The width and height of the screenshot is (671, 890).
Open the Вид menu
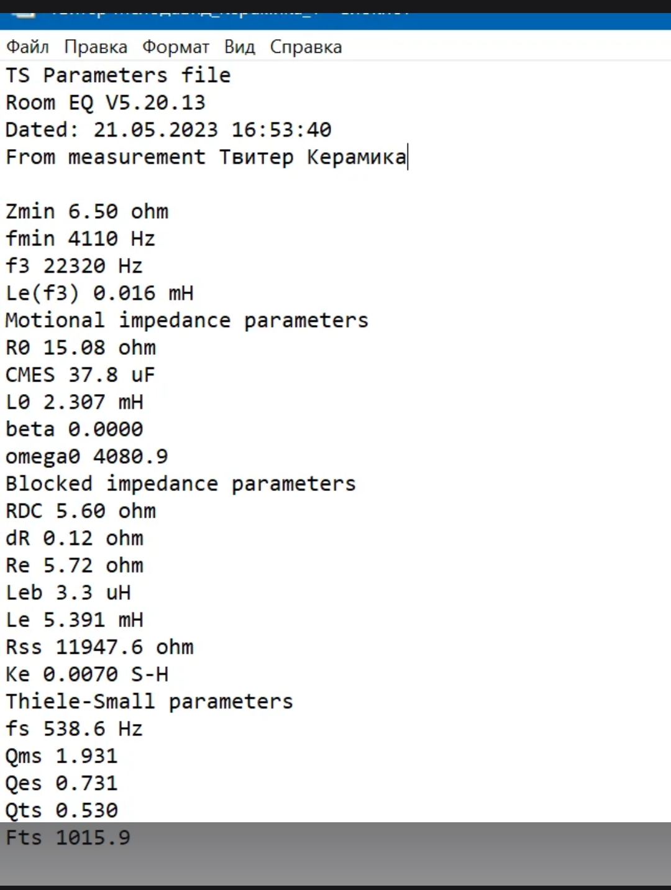click(240, 47)
